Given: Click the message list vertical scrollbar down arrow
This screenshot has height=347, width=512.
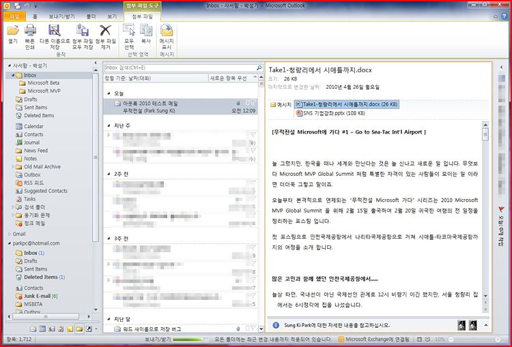Looking at the screenshot, I should point(261,329).
